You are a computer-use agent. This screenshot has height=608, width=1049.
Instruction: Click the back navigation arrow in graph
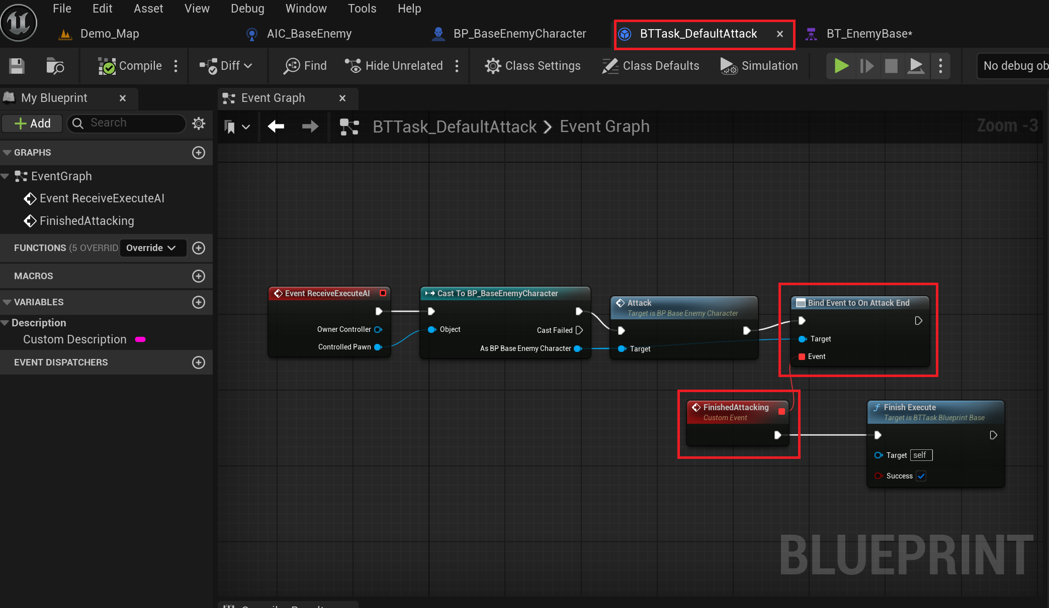(x=276, y=127)
